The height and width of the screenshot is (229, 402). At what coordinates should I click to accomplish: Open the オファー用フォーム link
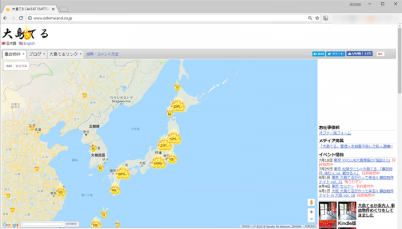(x=335, y=133)
